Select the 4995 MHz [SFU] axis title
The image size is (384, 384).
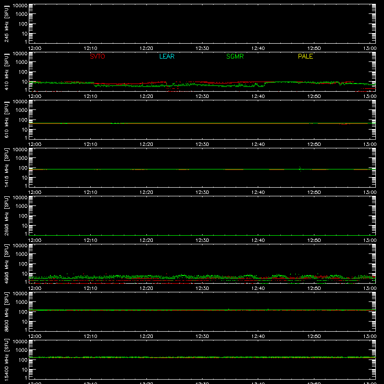[x=7, y=264]
